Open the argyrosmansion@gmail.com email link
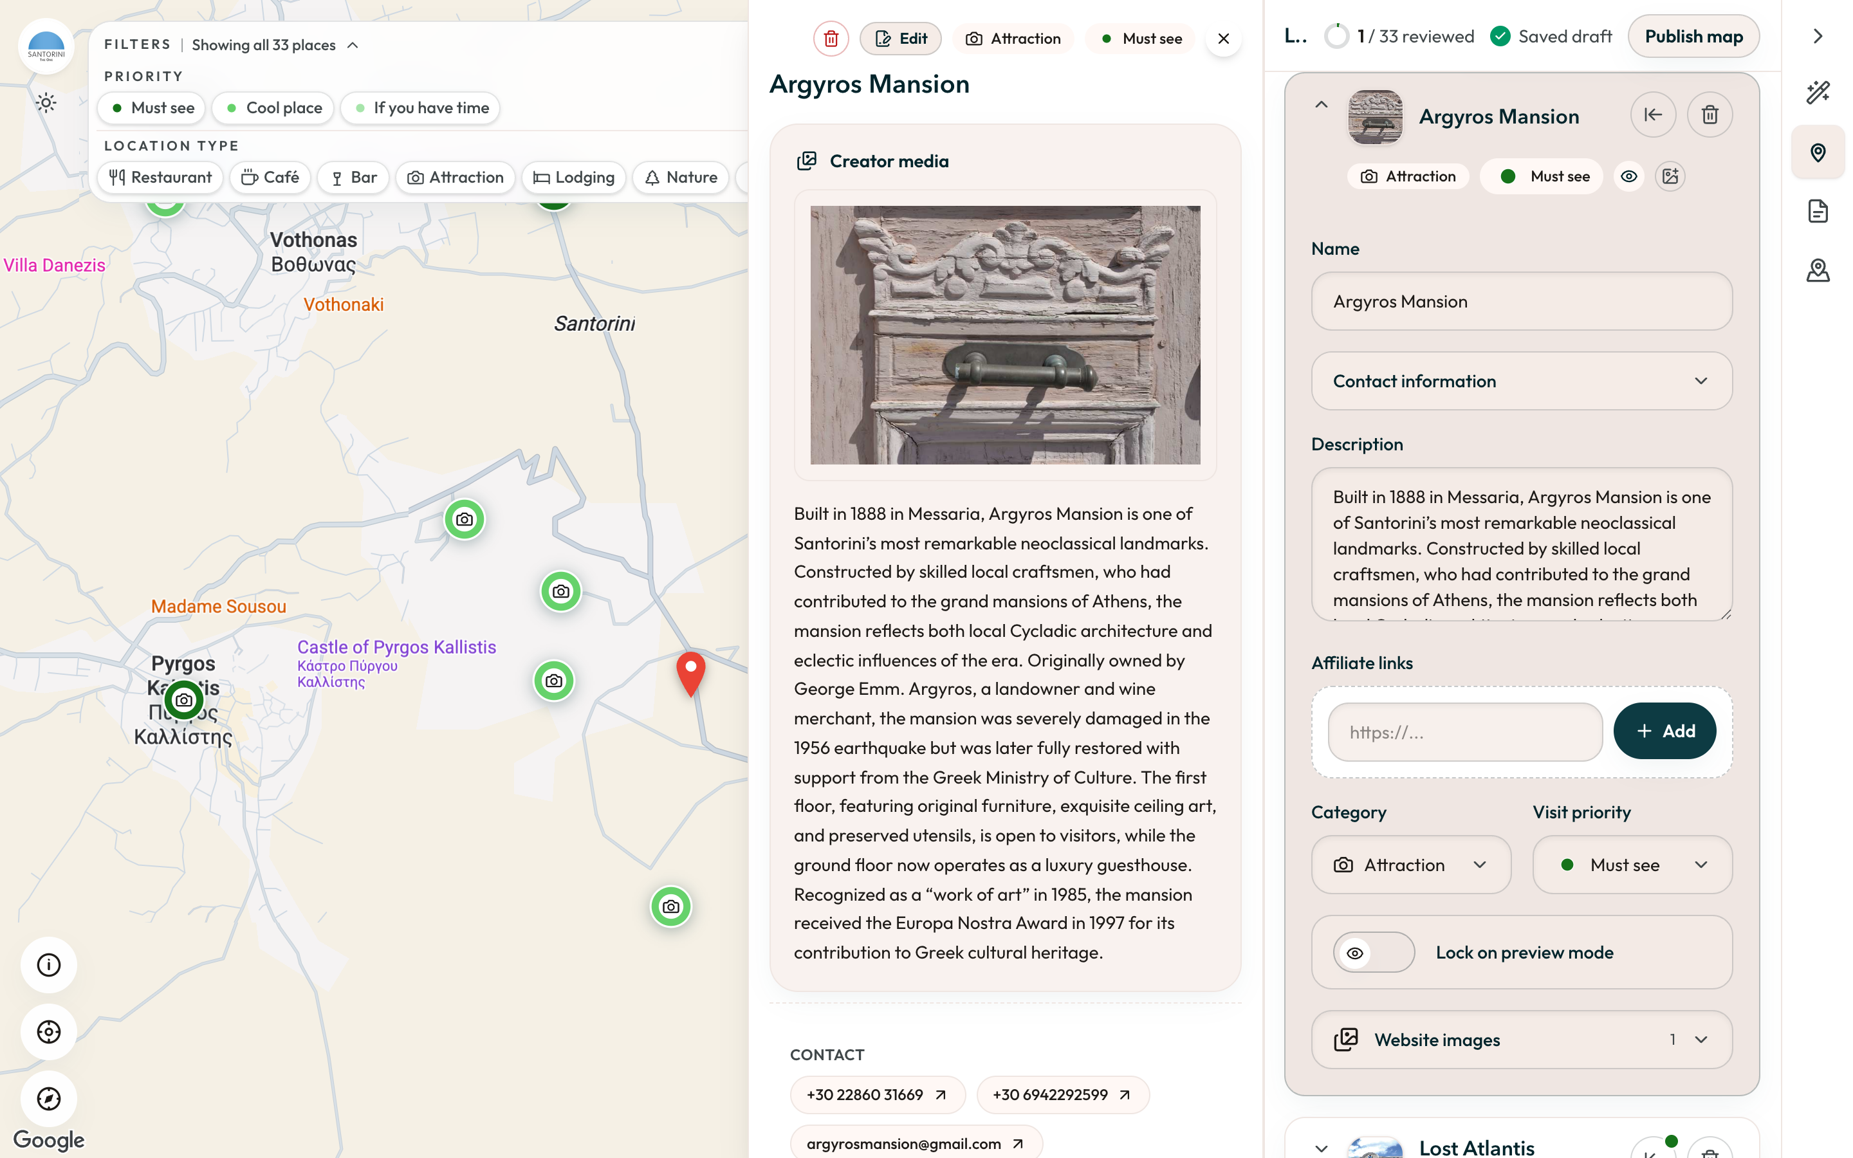1853x1158 pixels. [x=916, y=1143]
